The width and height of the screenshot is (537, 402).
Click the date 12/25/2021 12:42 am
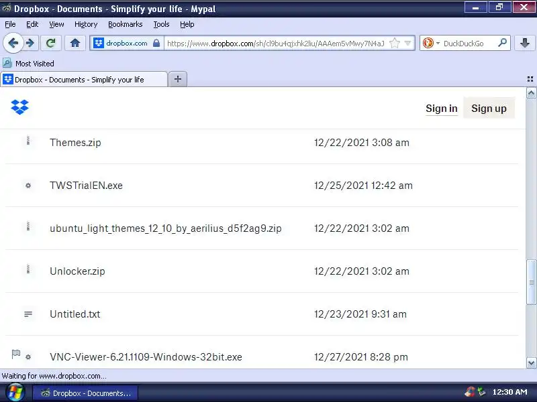click(x=363, y=186)
